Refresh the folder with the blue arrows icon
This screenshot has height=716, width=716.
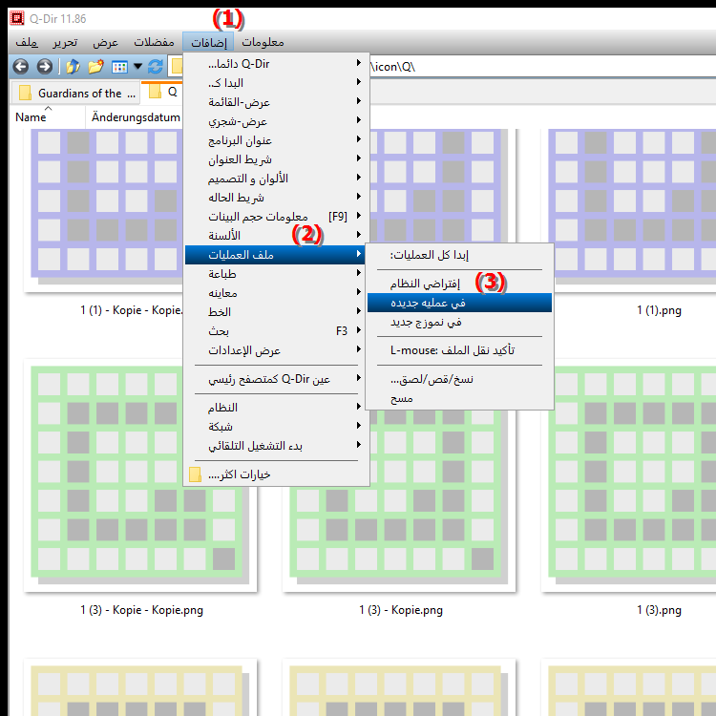pos(156,67)
